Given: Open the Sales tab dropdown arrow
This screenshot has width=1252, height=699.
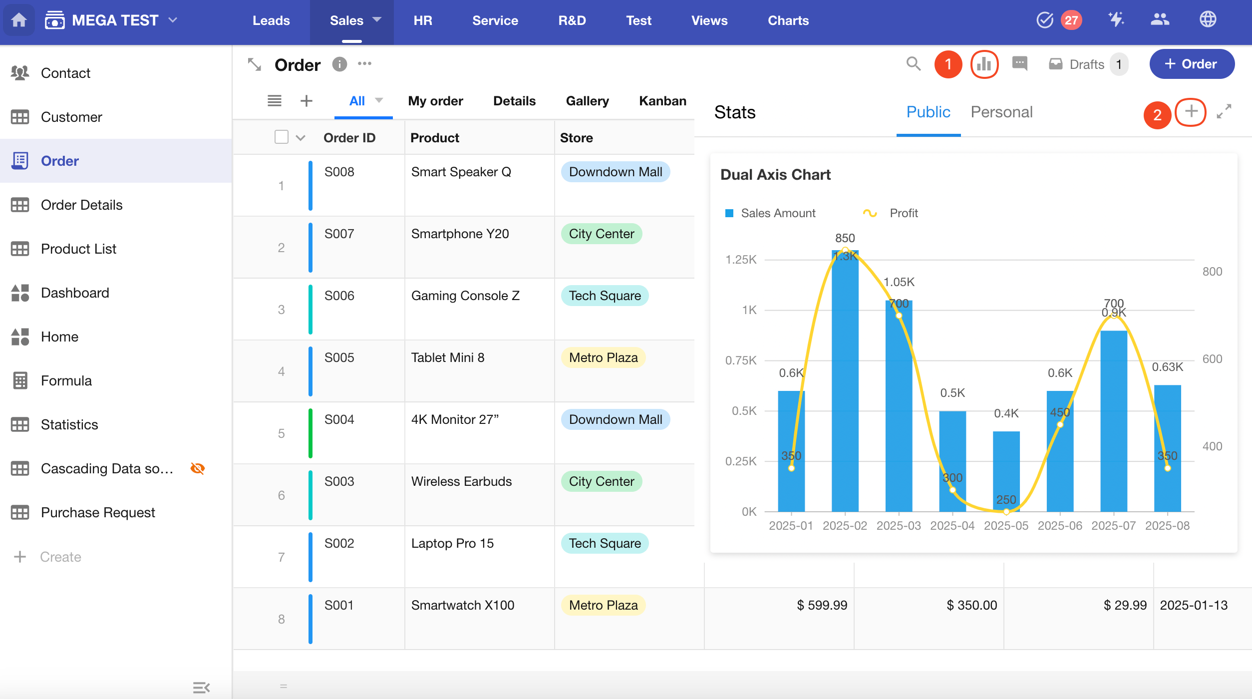Looking at the screenshot, I should [377, 20].
